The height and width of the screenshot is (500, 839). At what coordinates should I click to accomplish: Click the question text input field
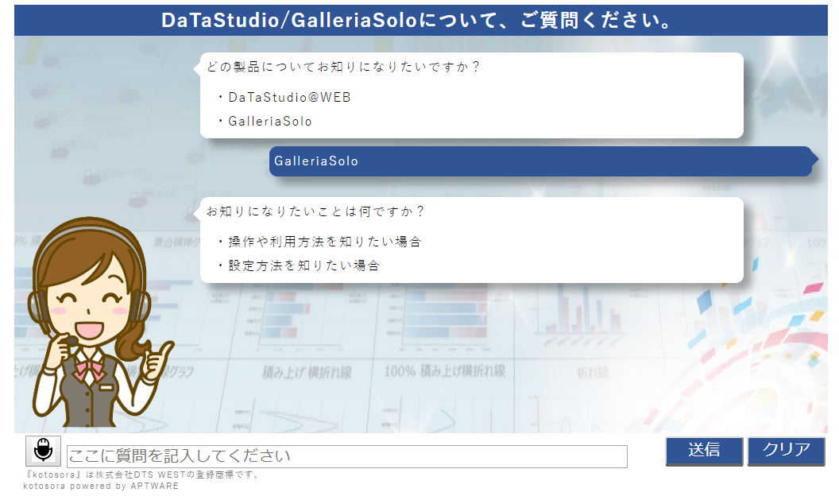346,456
